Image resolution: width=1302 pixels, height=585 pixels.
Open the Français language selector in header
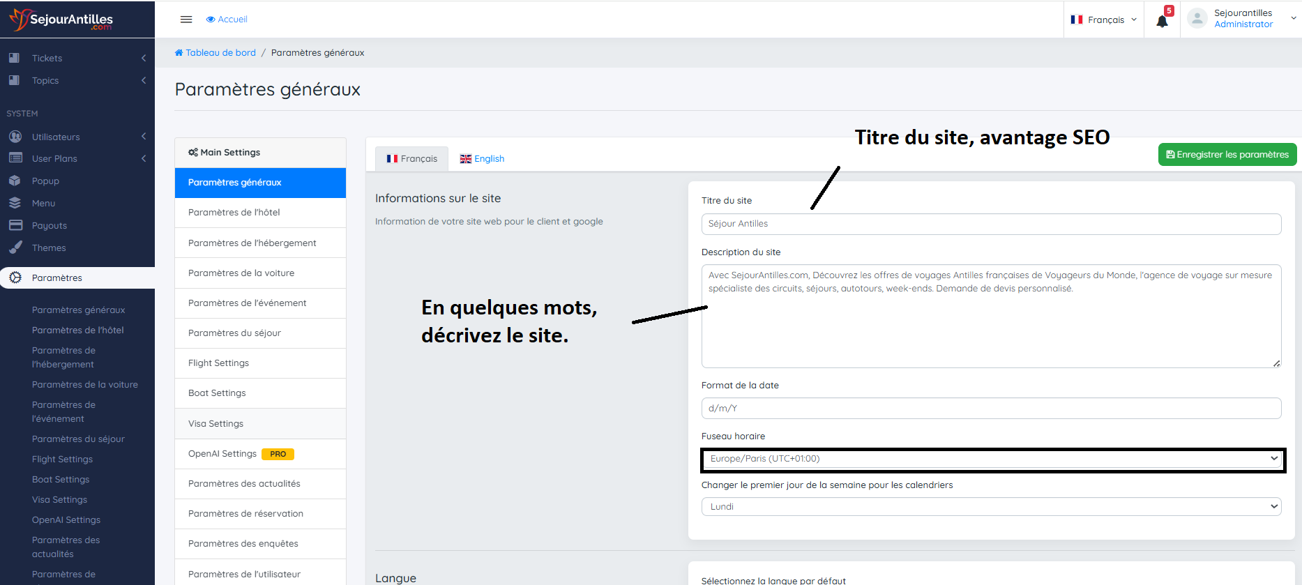click(1104, 20)
